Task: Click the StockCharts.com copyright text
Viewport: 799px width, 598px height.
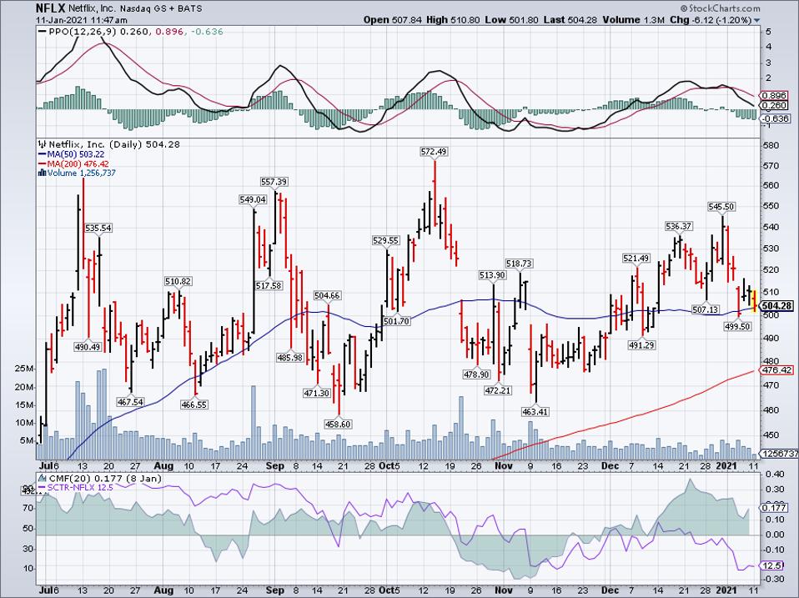Action: click(x=720, y=8)
